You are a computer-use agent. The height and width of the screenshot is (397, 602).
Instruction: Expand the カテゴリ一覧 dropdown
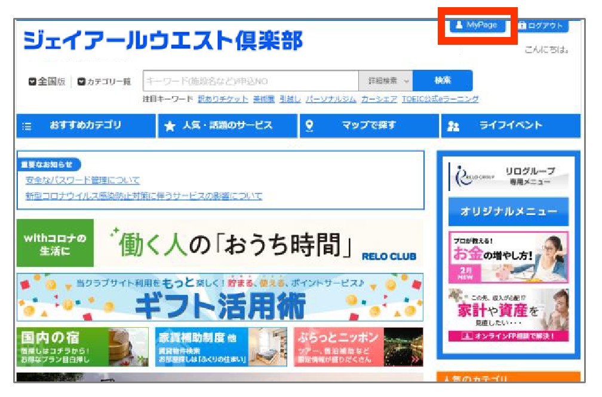pyautogui.click(x=104, y=81)
